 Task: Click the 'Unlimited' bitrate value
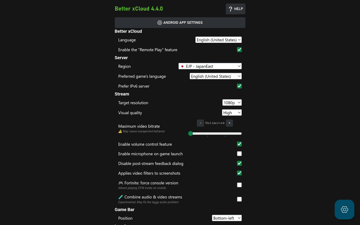215,123
